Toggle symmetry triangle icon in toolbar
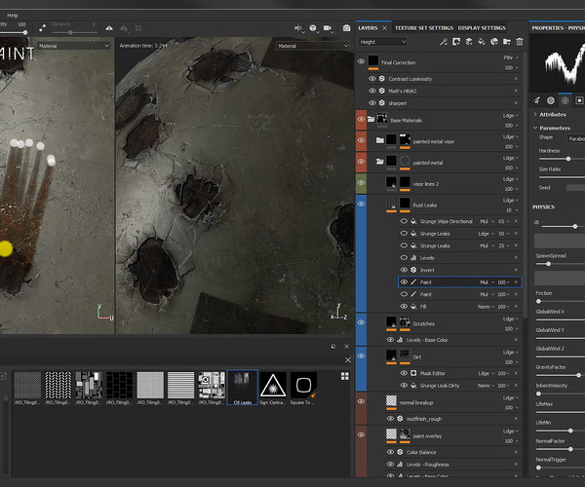Image resolution: width=585 pixels, height=487 pixels. tap(109, 28)
